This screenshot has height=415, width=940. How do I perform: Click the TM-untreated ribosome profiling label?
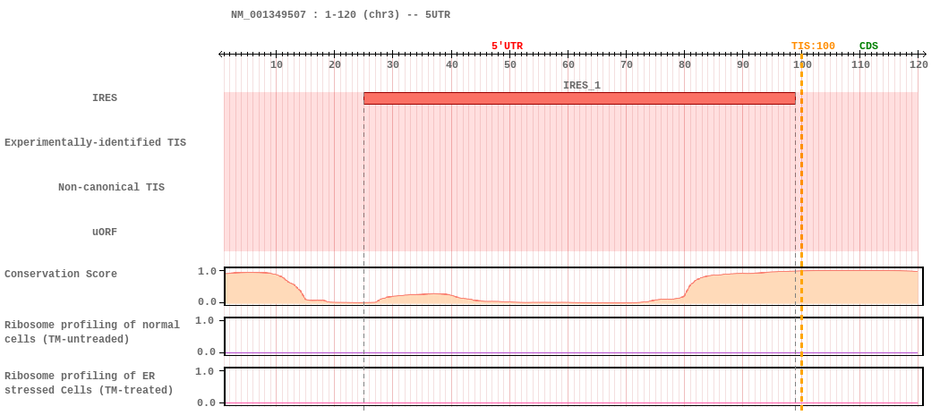pyautogui.click(x=92, y=333)
